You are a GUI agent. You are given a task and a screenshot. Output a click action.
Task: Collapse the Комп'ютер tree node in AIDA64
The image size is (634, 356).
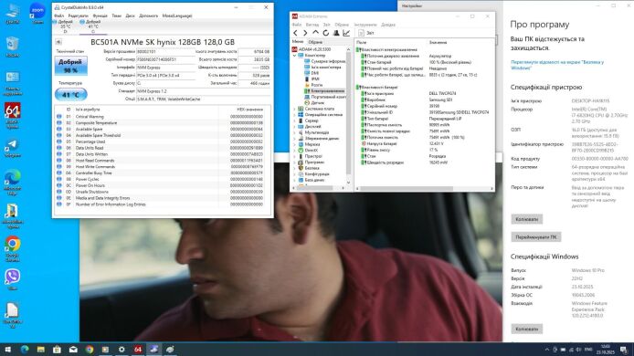coord(294,56)
